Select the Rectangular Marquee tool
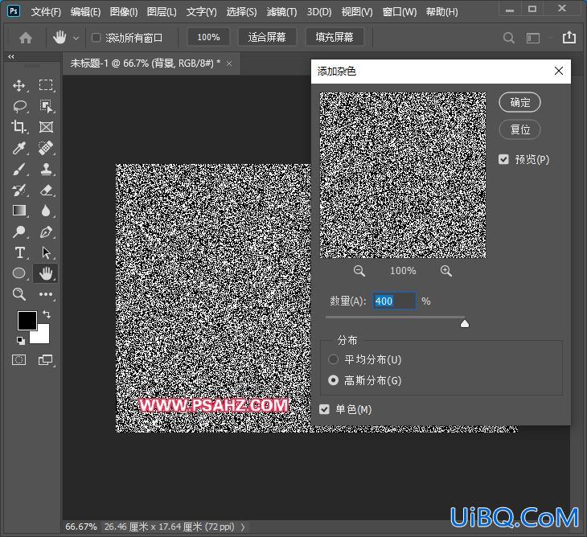Image resolution: width=587 pixels, height=537 pixels. point(46,85)
